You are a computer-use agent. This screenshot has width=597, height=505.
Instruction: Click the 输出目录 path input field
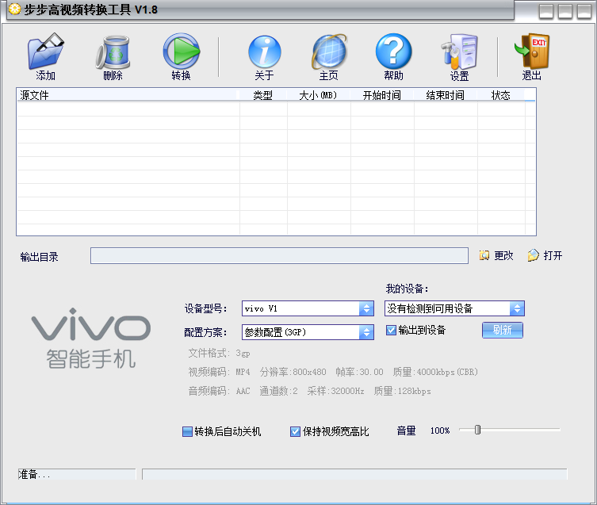(279, 255)
